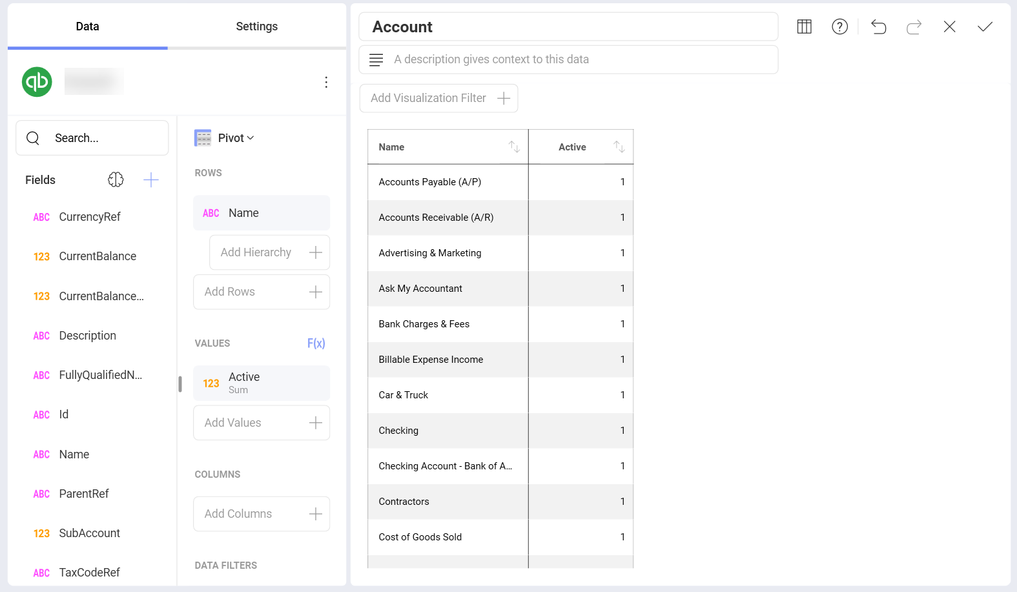Click the Add Rows button
The width and height of the screenshot is (1017, 592).
[262, 292]
